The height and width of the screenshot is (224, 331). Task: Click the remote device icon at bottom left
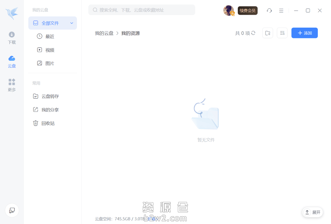[12, 211]
